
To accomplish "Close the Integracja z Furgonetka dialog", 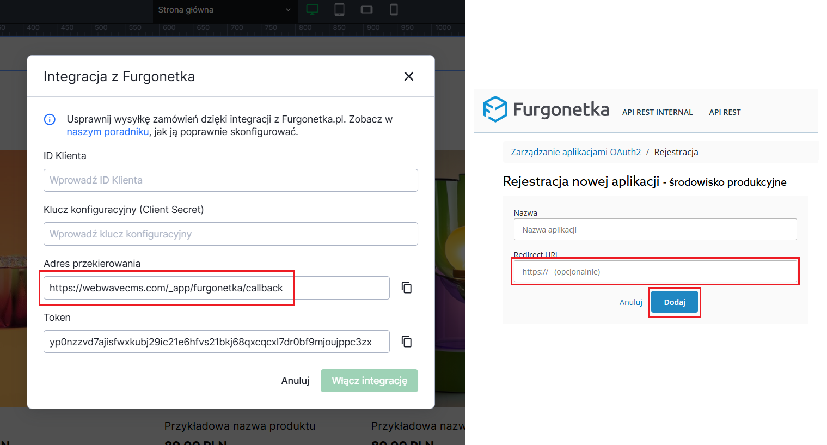I will (409, 76).
